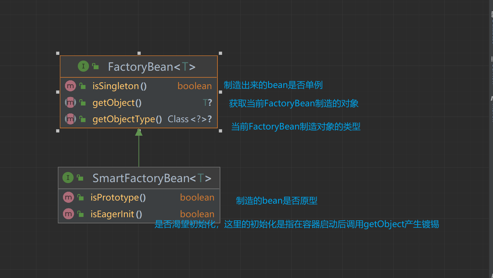
Task: Click the interface icon beside SmartFactoryBean<T>
Action: (x=68, y=178)
